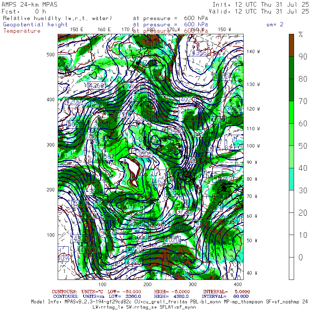This screenshot has height=311, width=311.
Task: Click the blue 'CONTOURS: UNITS=m' text
Action: click(x=79, y=296)
